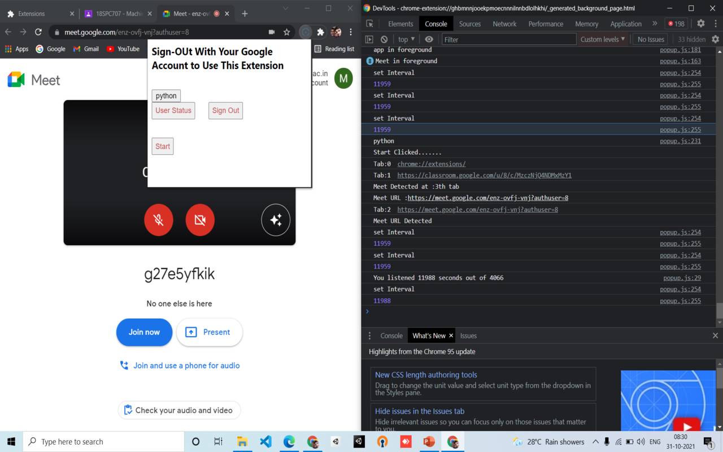Switch to the 18SPC707 browser tab

point(117,14)
